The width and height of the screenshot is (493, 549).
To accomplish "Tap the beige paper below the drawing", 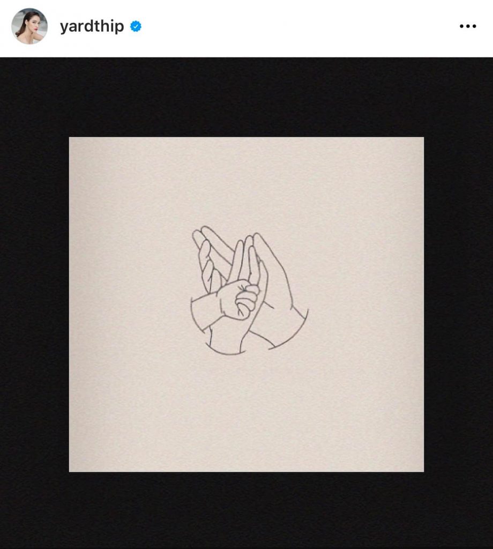I will coord(246,413).
